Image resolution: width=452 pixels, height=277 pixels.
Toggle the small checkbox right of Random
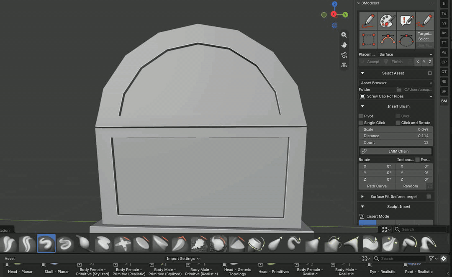429,186
